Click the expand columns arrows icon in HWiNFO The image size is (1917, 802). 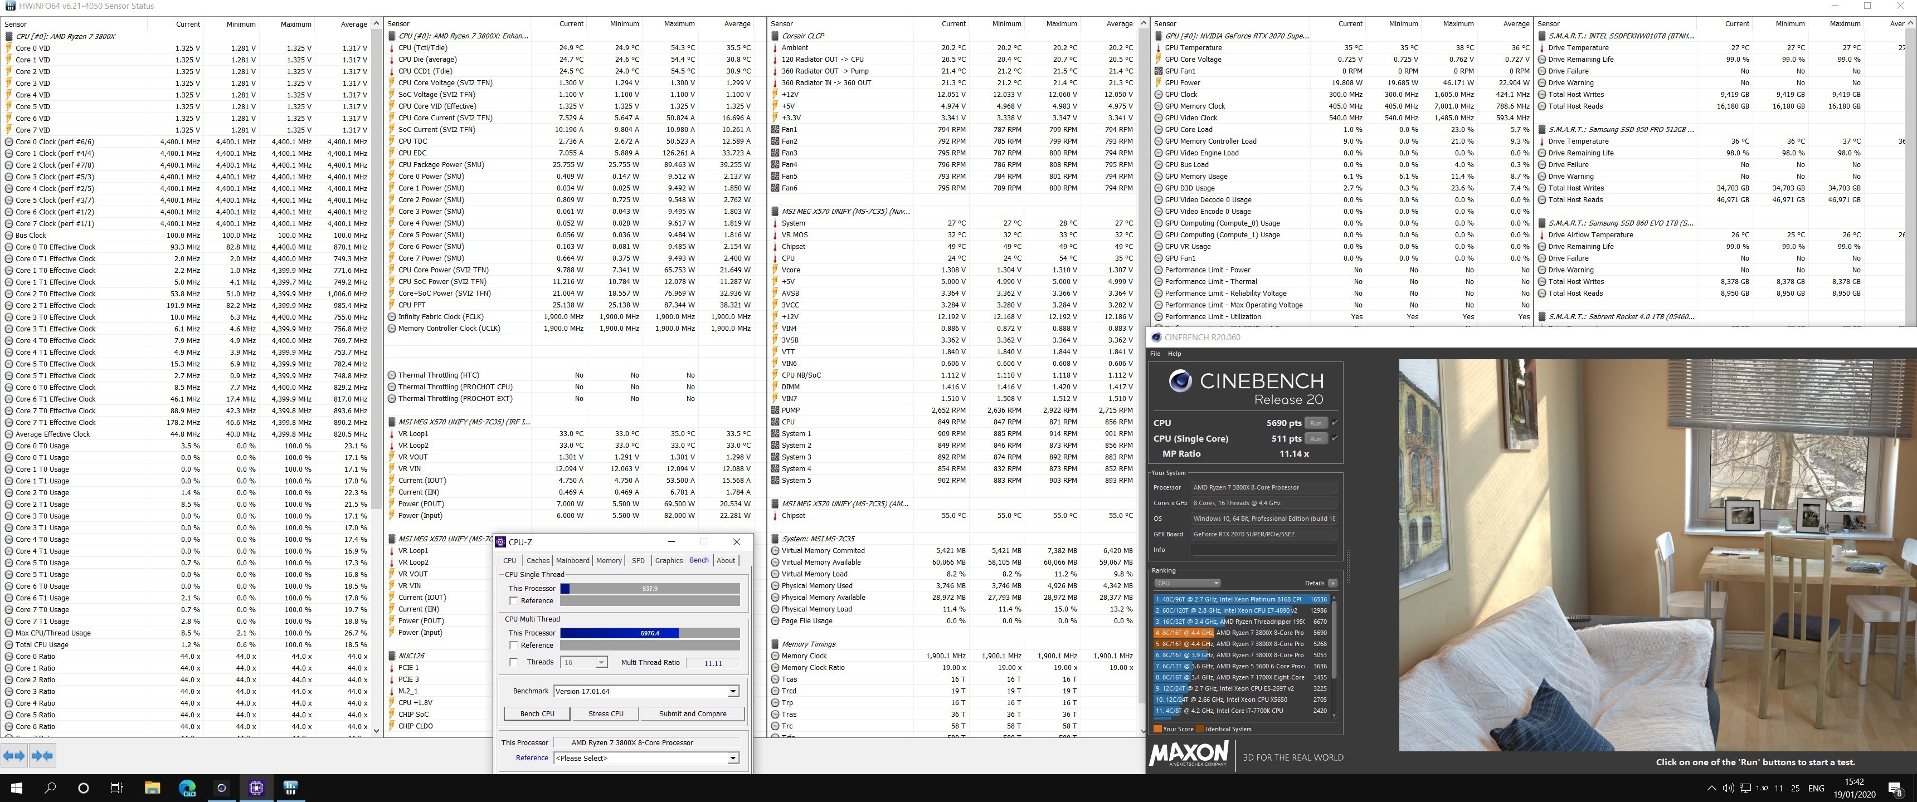click(x=14, y=756)
